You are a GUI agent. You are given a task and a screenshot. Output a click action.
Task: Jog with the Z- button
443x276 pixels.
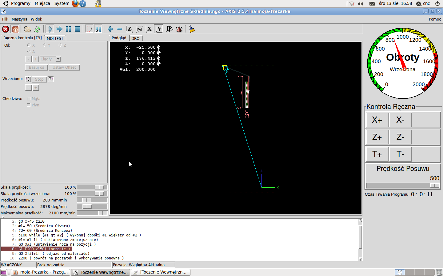(400, 137)
